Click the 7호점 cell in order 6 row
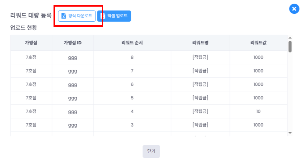Screen dimensions: 302x165 tap(31, 84)
